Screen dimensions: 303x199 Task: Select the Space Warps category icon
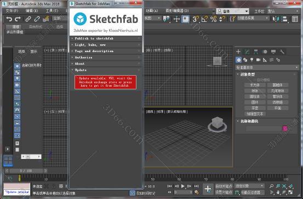click(x=272, y=60)
